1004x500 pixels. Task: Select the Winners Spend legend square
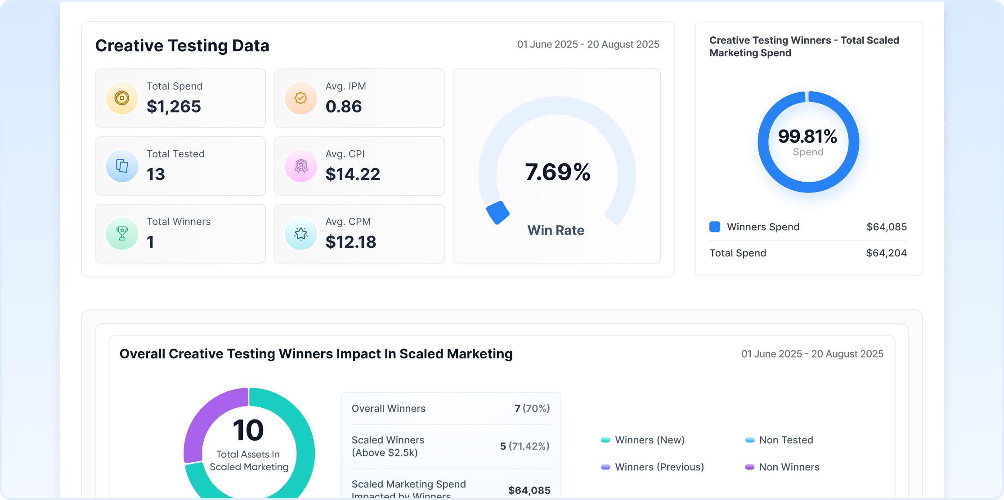[714, 227]
